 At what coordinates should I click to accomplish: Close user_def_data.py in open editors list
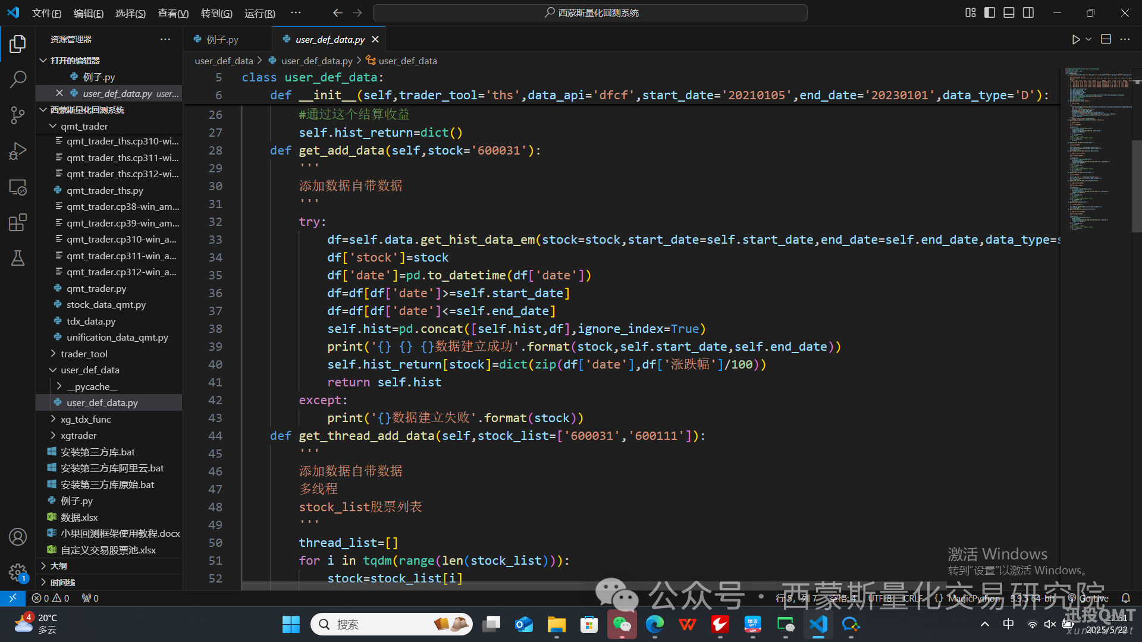[59, 93]
